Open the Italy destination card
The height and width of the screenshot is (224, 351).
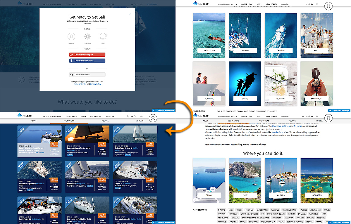pos(245,180)
